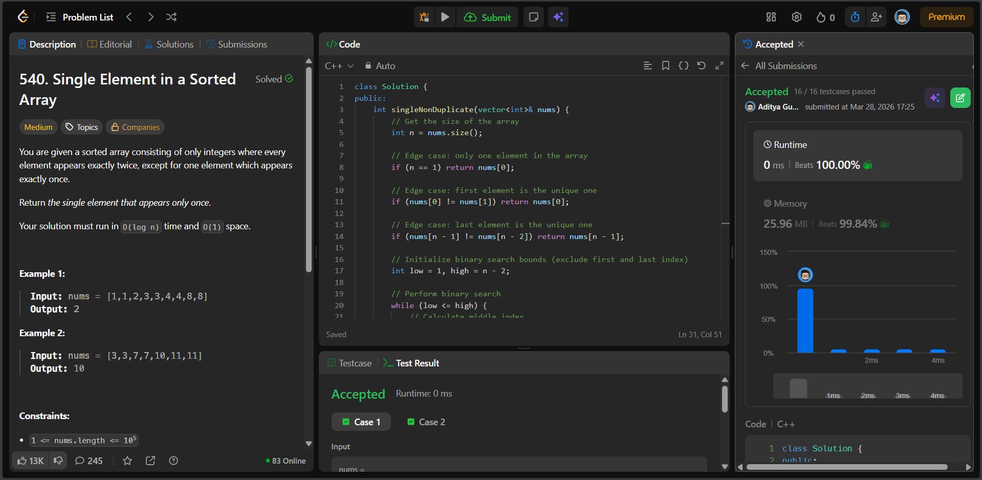Click the format code braces icon

click(x=683, y=66)
